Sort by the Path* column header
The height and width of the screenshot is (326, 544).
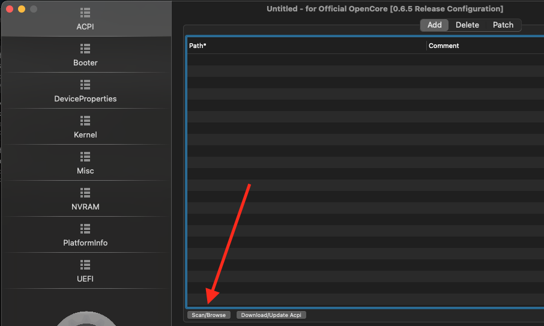(x=307, y=46)
